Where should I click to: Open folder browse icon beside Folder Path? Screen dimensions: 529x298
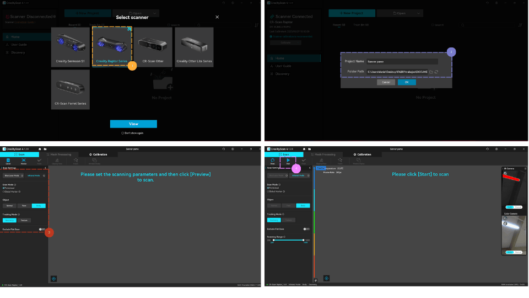click(x=431, y=72)
